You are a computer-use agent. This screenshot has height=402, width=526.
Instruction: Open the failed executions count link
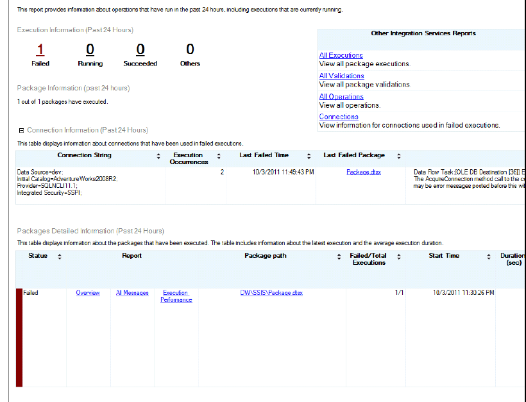pos(40,49)
